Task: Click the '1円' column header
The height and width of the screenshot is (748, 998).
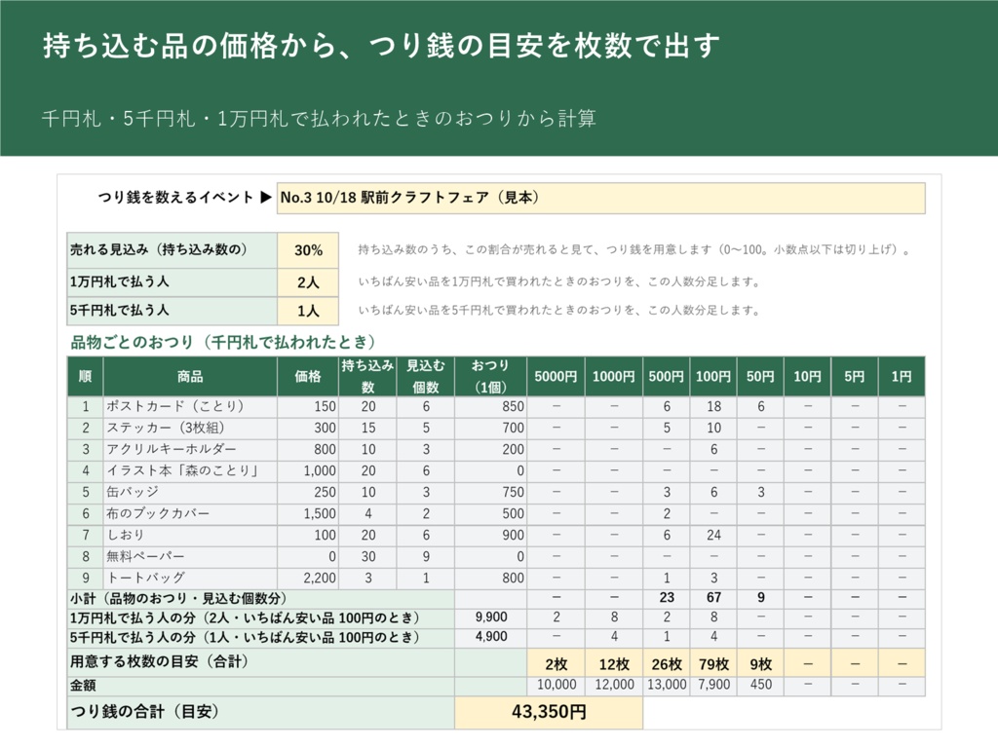Action: click(x=902, y=377)
